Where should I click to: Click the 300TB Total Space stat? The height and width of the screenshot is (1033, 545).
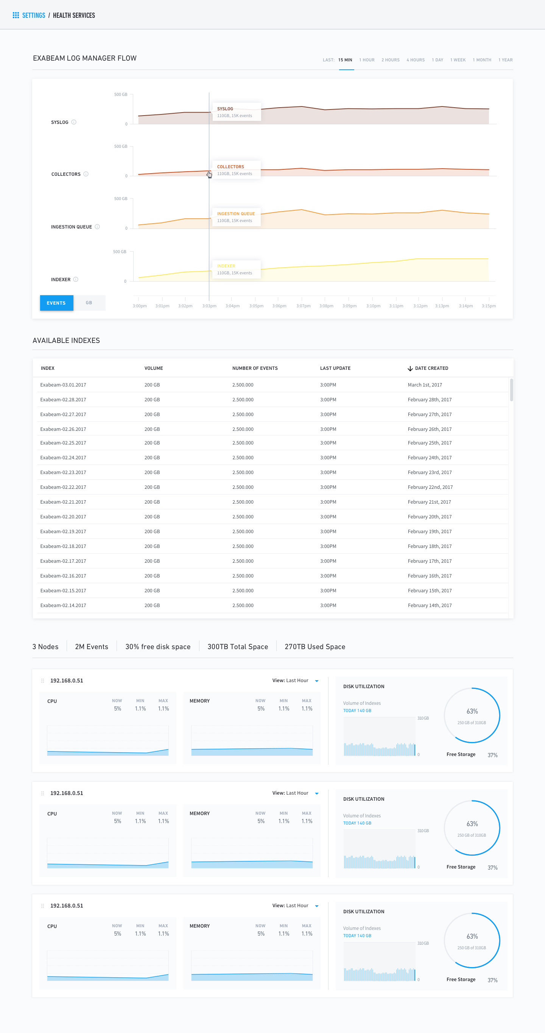click(x=237, y=646)
